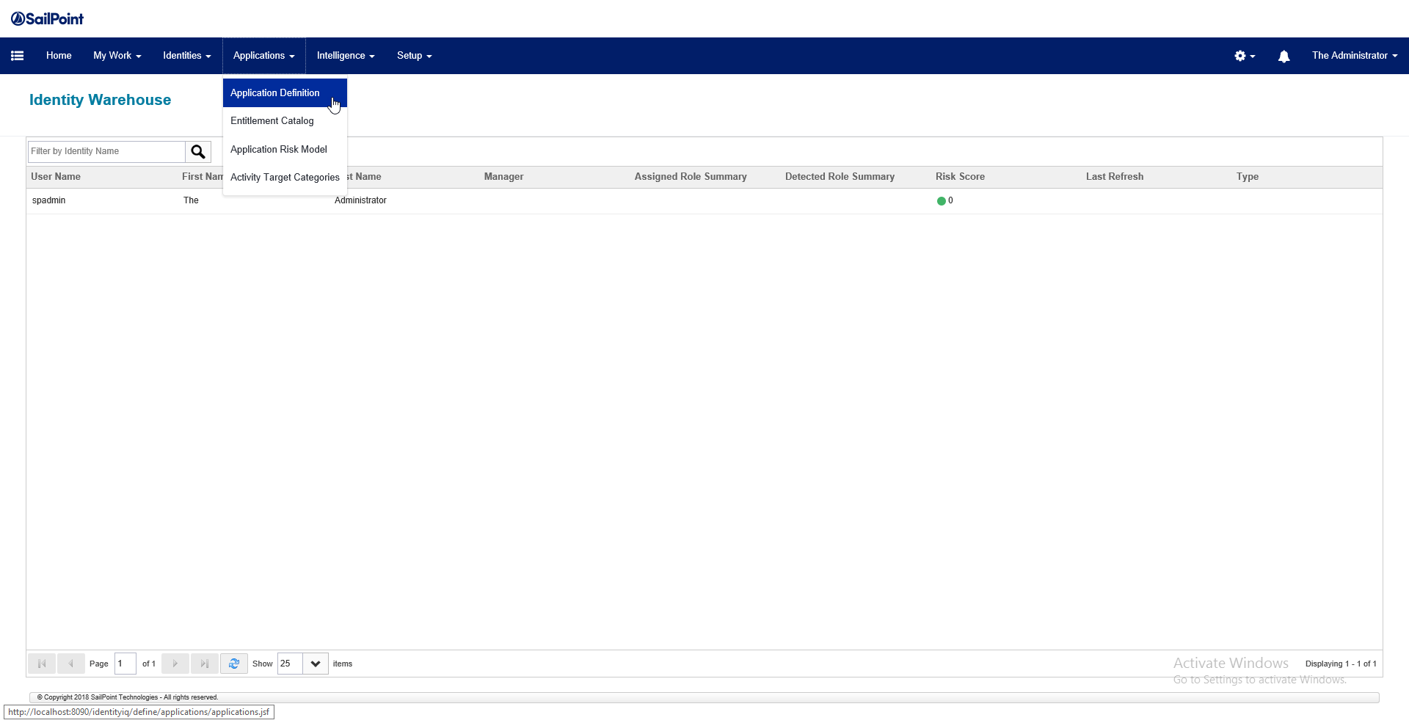The height and width of the screenshot is (723, 1409).
Task: Open the Application Risk Model page
Action: (279, 149)
